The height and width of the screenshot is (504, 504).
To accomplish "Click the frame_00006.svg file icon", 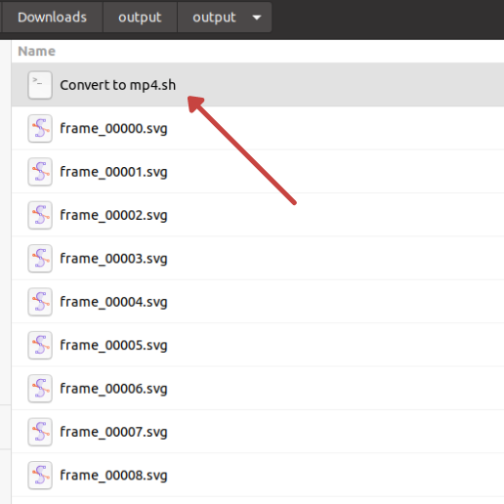I will coord(40,388).
